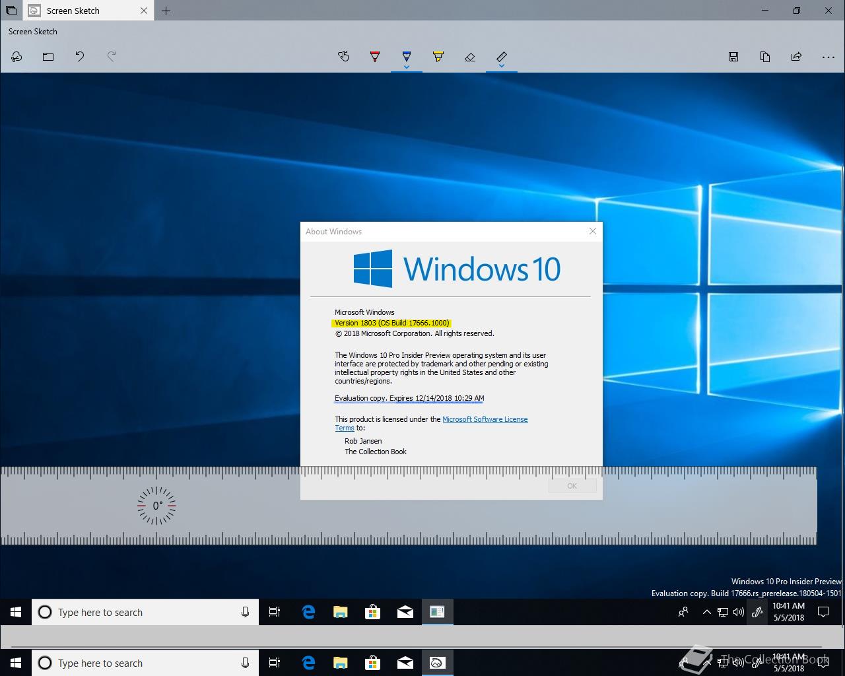Open the Microsoft Software License link
This screenshot has height=676, width=845.
485,419
